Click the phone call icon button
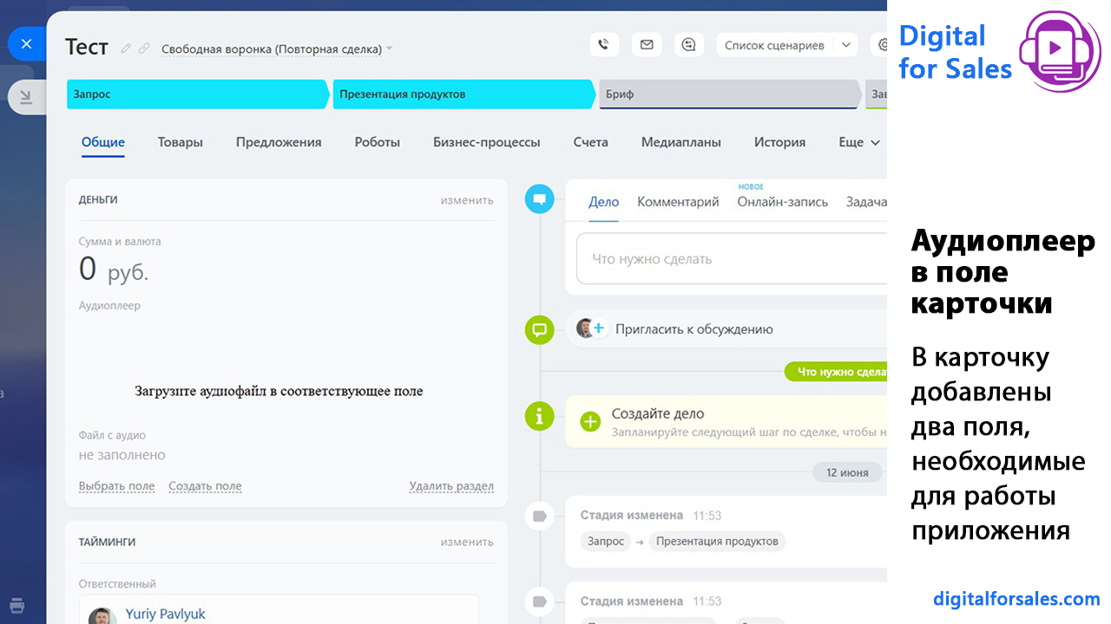Screen dimensions: 1111x624 point(604,45)
